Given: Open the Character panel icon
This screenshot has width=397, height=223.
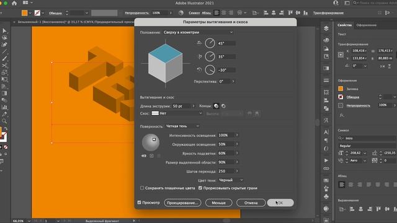Looking at the screenshot, I should tap(326, 132).
